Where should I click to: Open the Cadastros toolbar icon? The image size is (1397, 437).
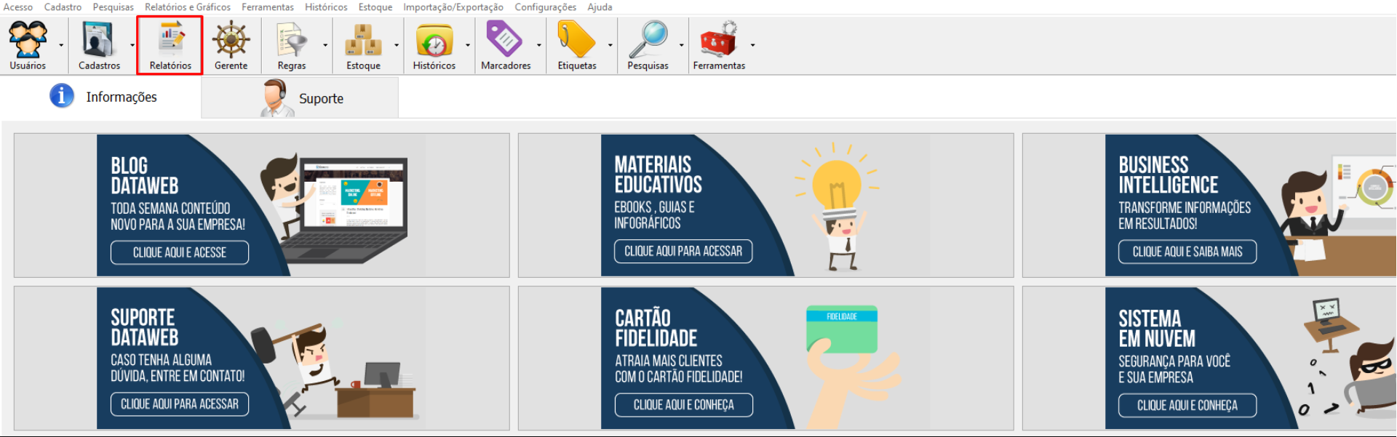pos(98,40)
